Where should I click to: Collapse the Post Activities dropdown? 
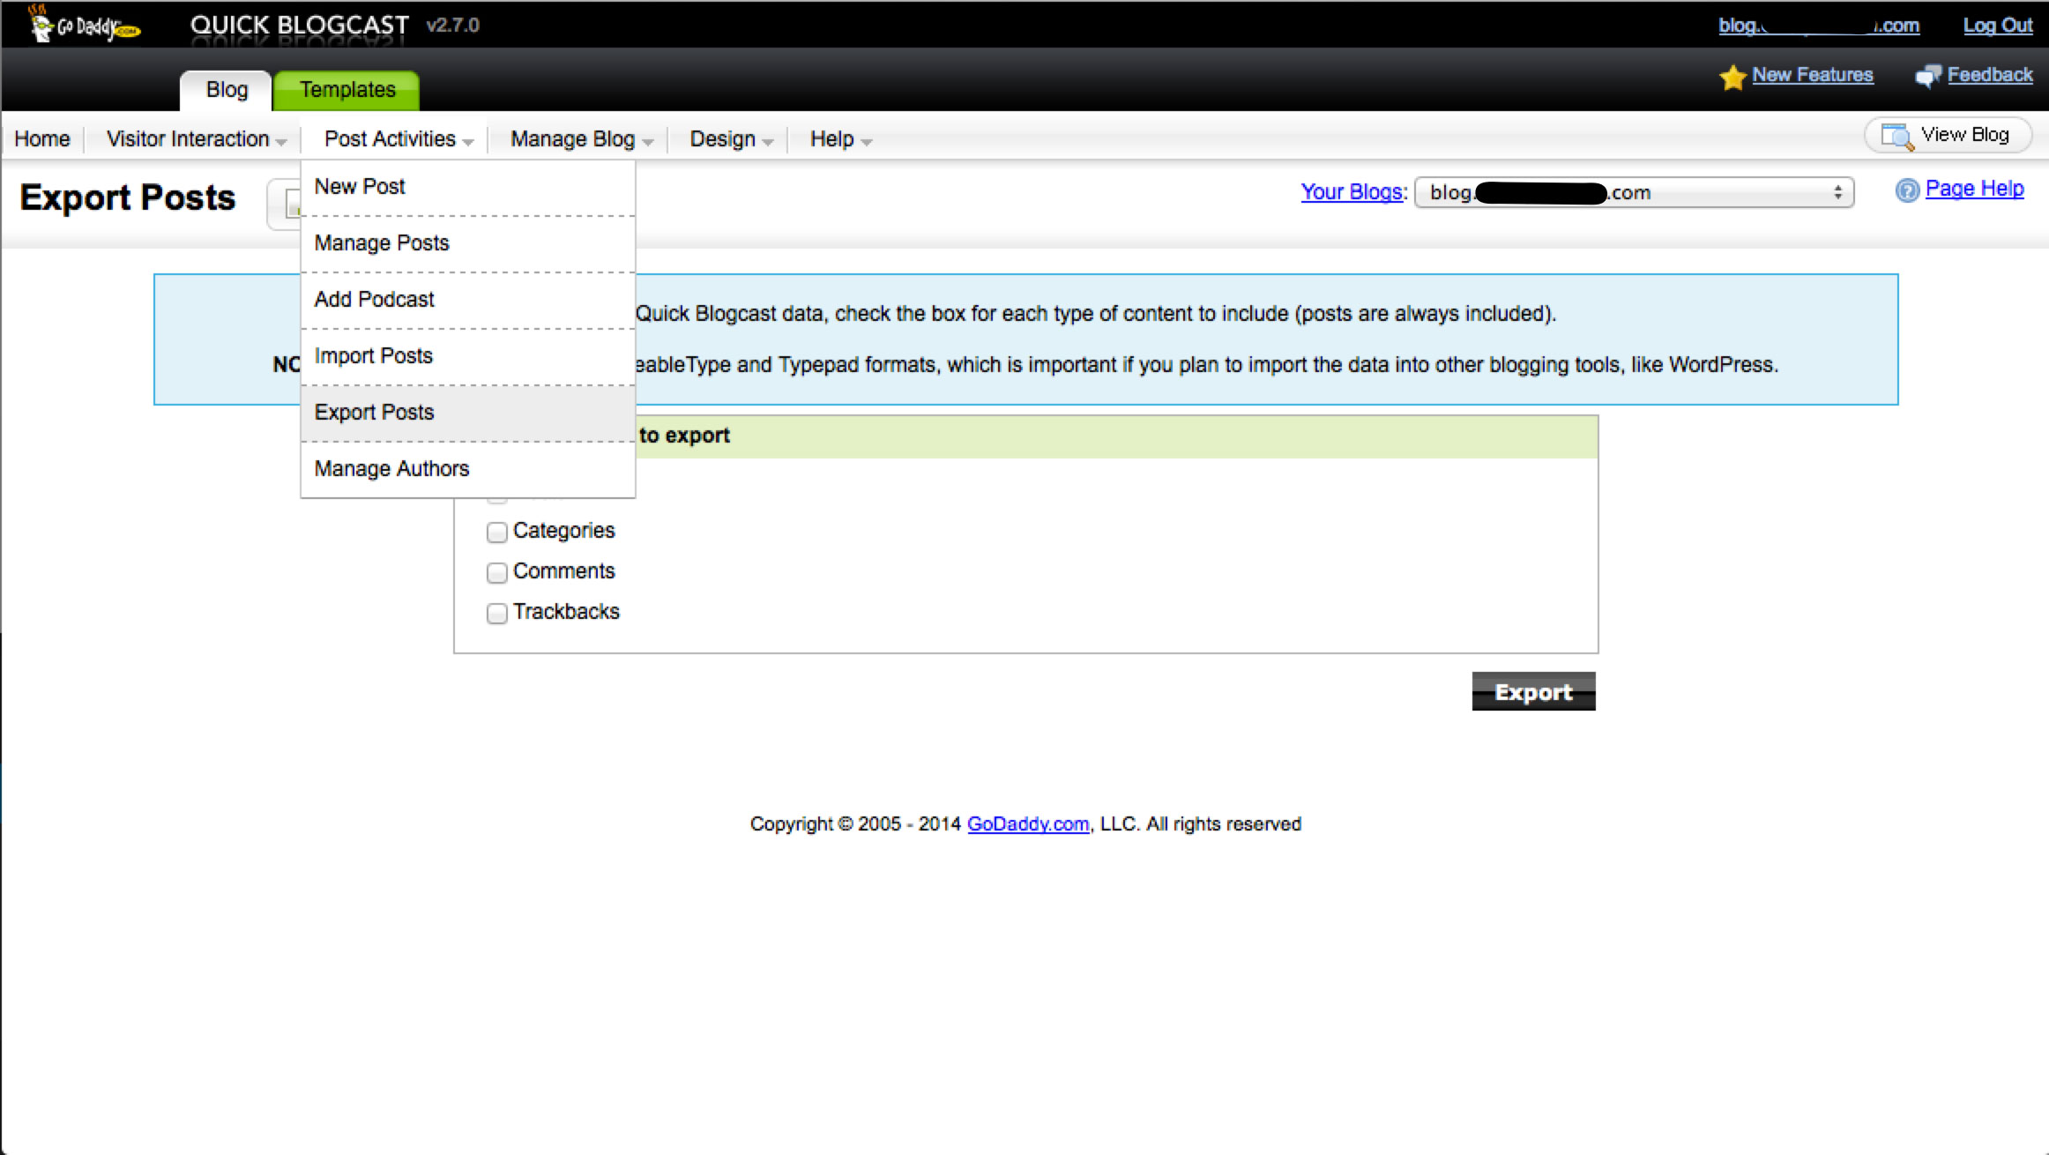pyautogui.click(x=399, y=139)
